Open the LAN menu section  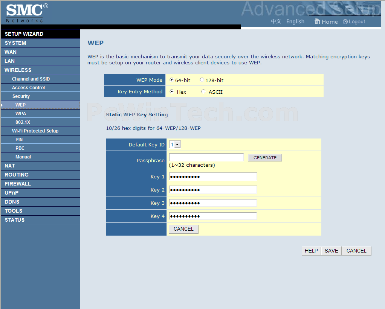40,61
